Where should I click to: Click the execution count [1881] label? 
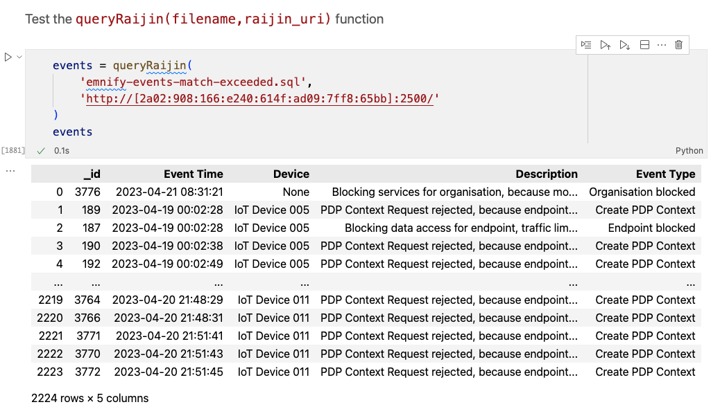click(x=13, y=151)
